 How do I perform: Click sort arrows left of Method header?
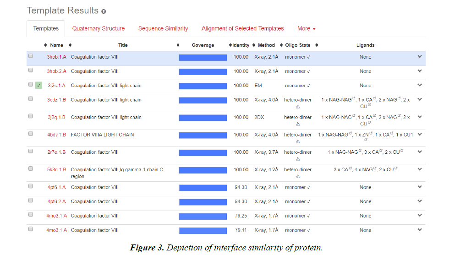pyautogui.click(x=254, y=45)
